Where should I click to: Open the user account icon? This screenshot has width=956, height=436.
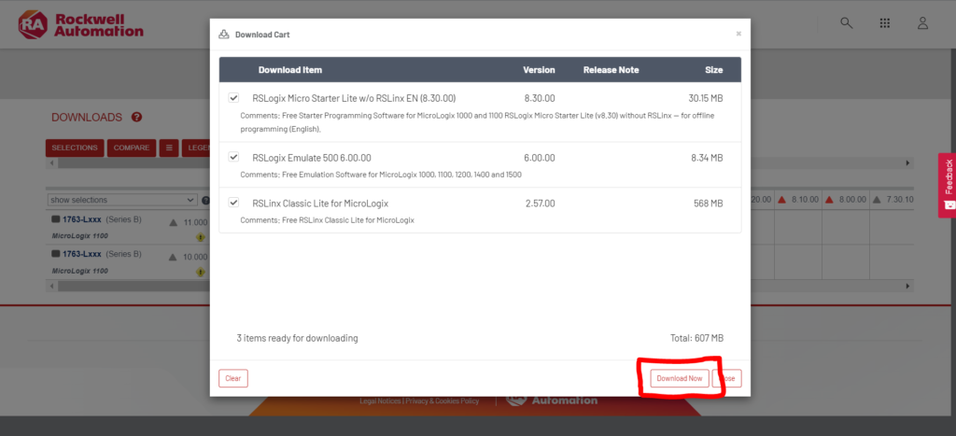(922, 23)
